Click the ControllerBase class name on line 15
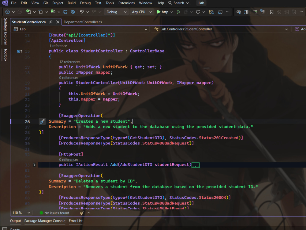 [147, 51]
